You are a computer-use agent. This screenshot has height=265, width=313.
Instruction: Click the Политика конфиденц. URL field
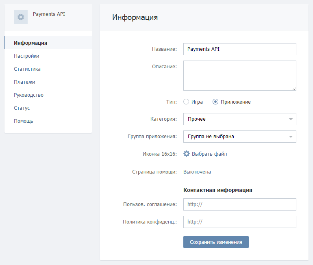click(239, 222)
